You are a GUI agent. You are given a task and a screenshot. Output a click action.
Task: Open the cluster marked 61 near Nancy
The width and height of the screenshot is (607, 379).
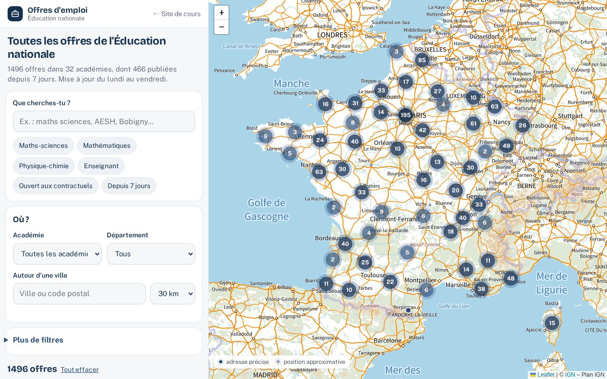[473, 124]
